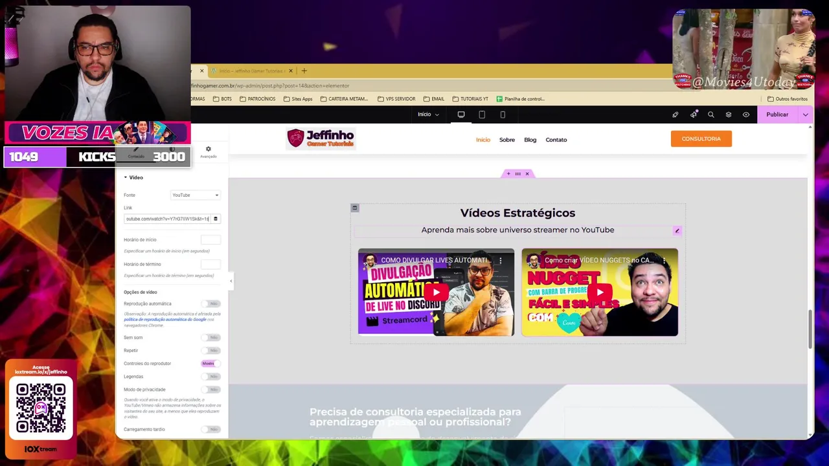
Task: Click section add plus handle
Action: click(508, 173)
